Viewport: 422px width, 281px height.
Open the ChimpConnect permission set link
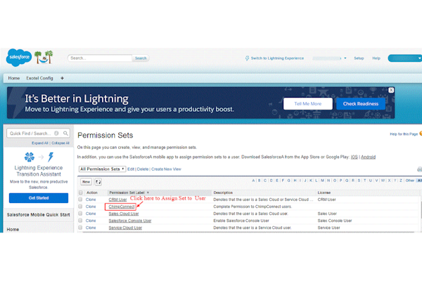pyautogui.click(x=121, y=207)
